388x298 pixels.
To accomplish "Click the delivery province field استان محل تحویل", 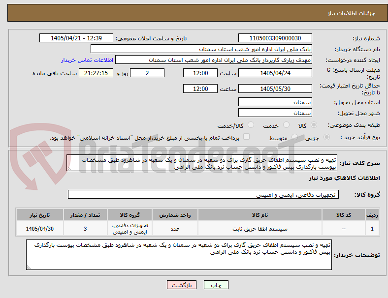I will coord(275,102).
